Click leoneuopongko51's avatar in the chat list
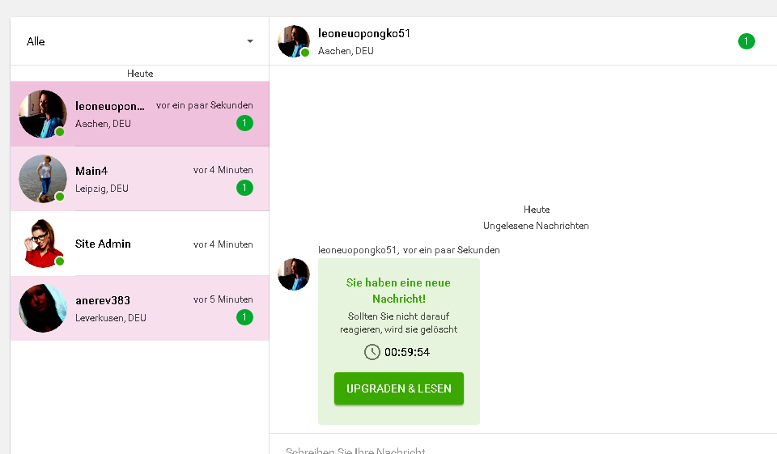 click(42, 114)
